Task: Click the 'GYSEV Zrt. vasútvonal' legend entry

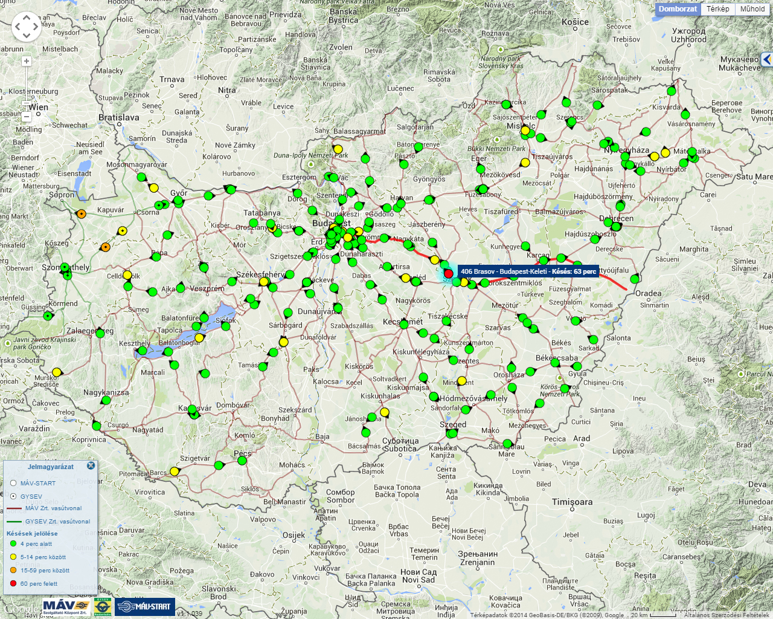Action: (48, 522)
